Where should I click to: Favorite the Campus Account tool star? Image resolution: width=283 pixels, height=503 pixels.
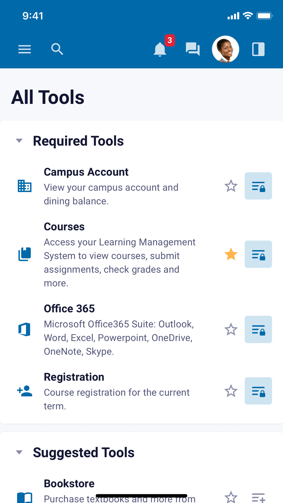[x=231, y=186]
